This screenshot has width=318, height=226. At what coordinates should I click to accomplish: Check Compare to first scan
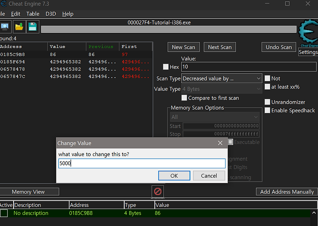click(x=184, y=98)
